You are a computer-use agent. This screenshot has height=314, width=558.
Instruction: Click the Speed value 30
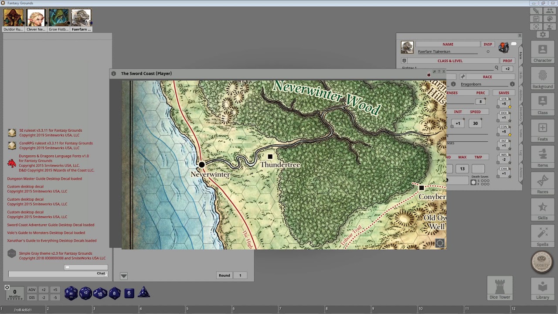[x=475, y=123]
